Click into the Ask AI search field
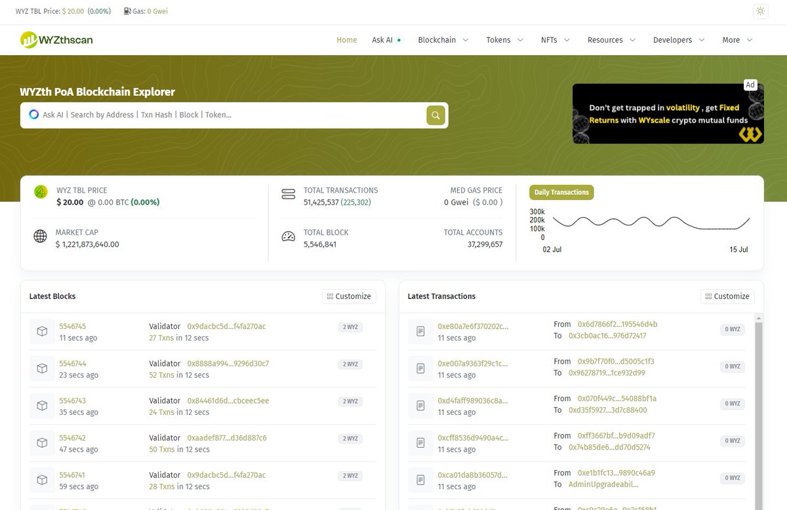This screenshot has height=510, width=787. (x=234, y=115)
